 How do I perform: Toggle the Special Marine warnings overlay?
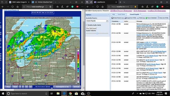(52, 84)
